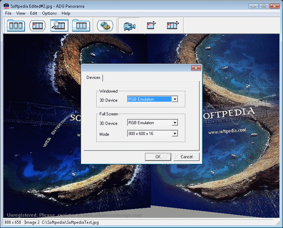Click the video camera toolbar icon
283x228 pixels.
click(129, 26)
